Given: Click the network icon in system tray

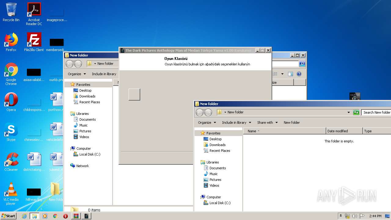Looking at the screenshot, I should [347, 216].
